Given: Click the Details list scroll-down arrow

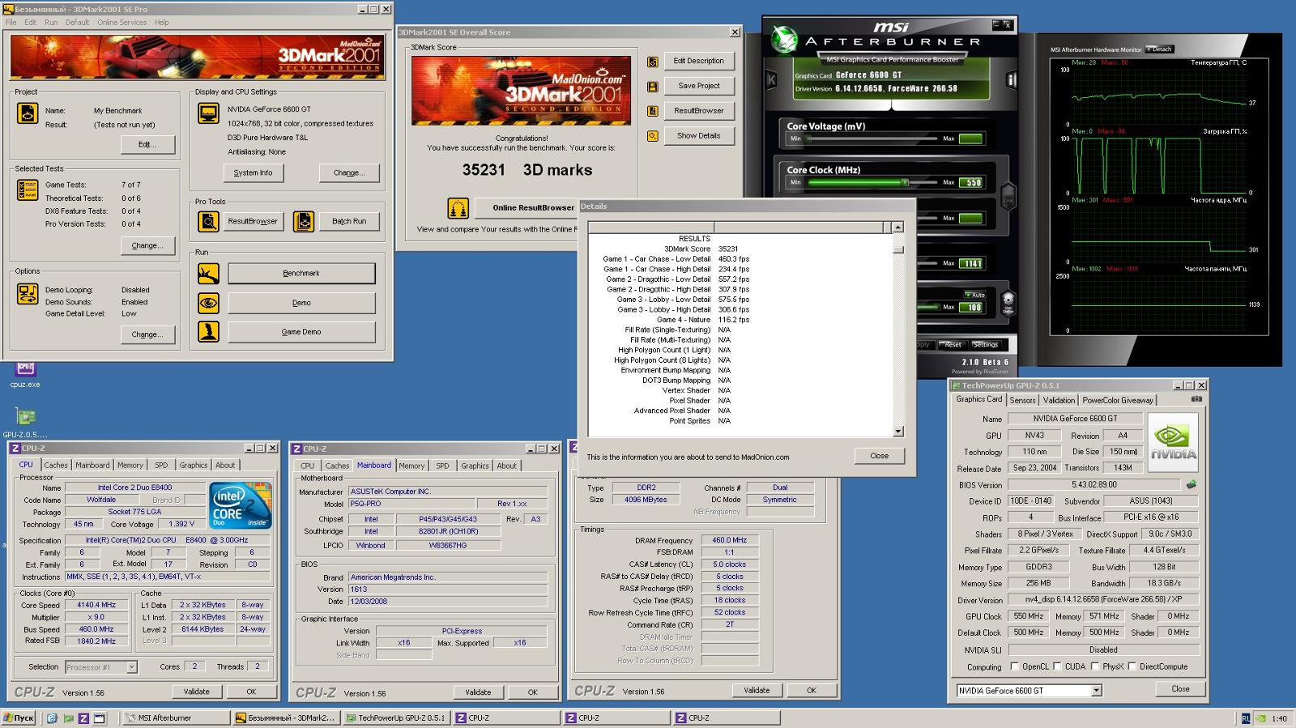Looking at the screenshot, I should coord(897,432).
